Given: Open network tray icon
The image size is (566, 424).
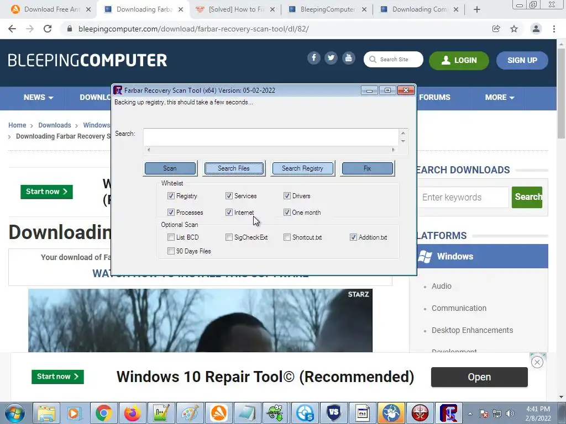Looking at the screenshot, I should pyautogui.click(x=497, y=414).
